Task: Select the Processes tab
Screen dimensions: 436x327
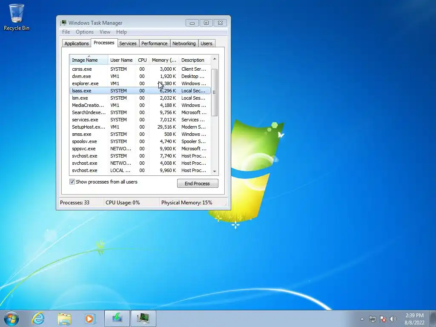Action: click(104, 43)
